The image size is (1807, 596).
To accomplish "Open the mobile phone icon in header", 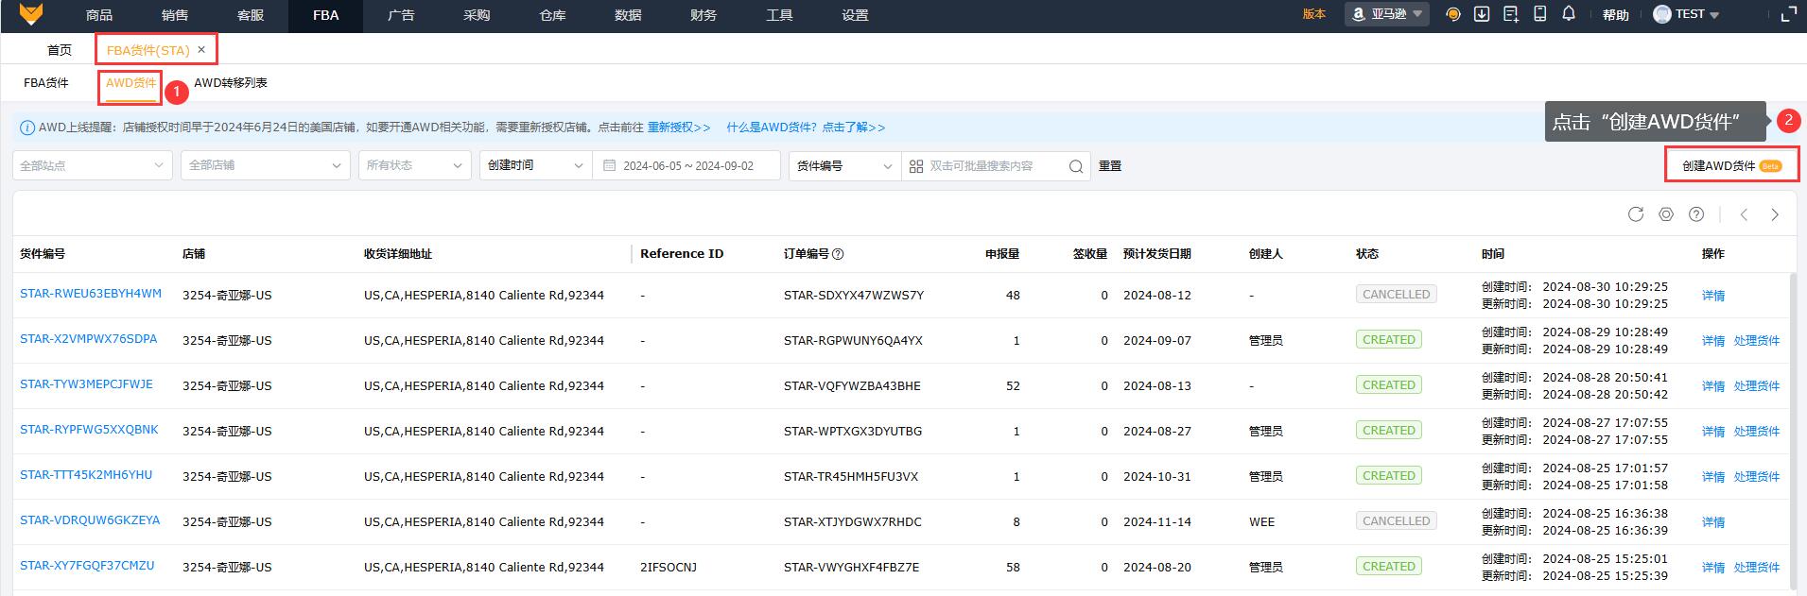I will [x=1540, y=14].
